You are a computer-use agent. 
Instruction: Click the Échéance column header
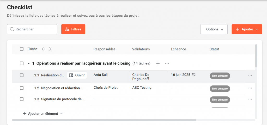pyautogui.click(x=178, y=49)
